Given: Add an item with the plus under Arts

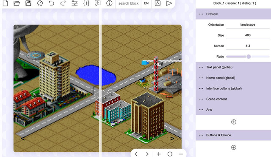Looking at the screenshot, I should coord(233,122).
